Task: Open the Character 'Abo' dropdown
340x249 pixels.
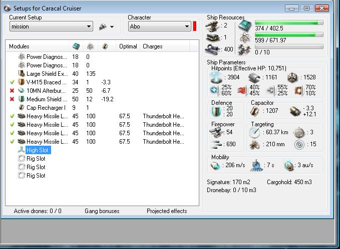Action: coord(160,26)
